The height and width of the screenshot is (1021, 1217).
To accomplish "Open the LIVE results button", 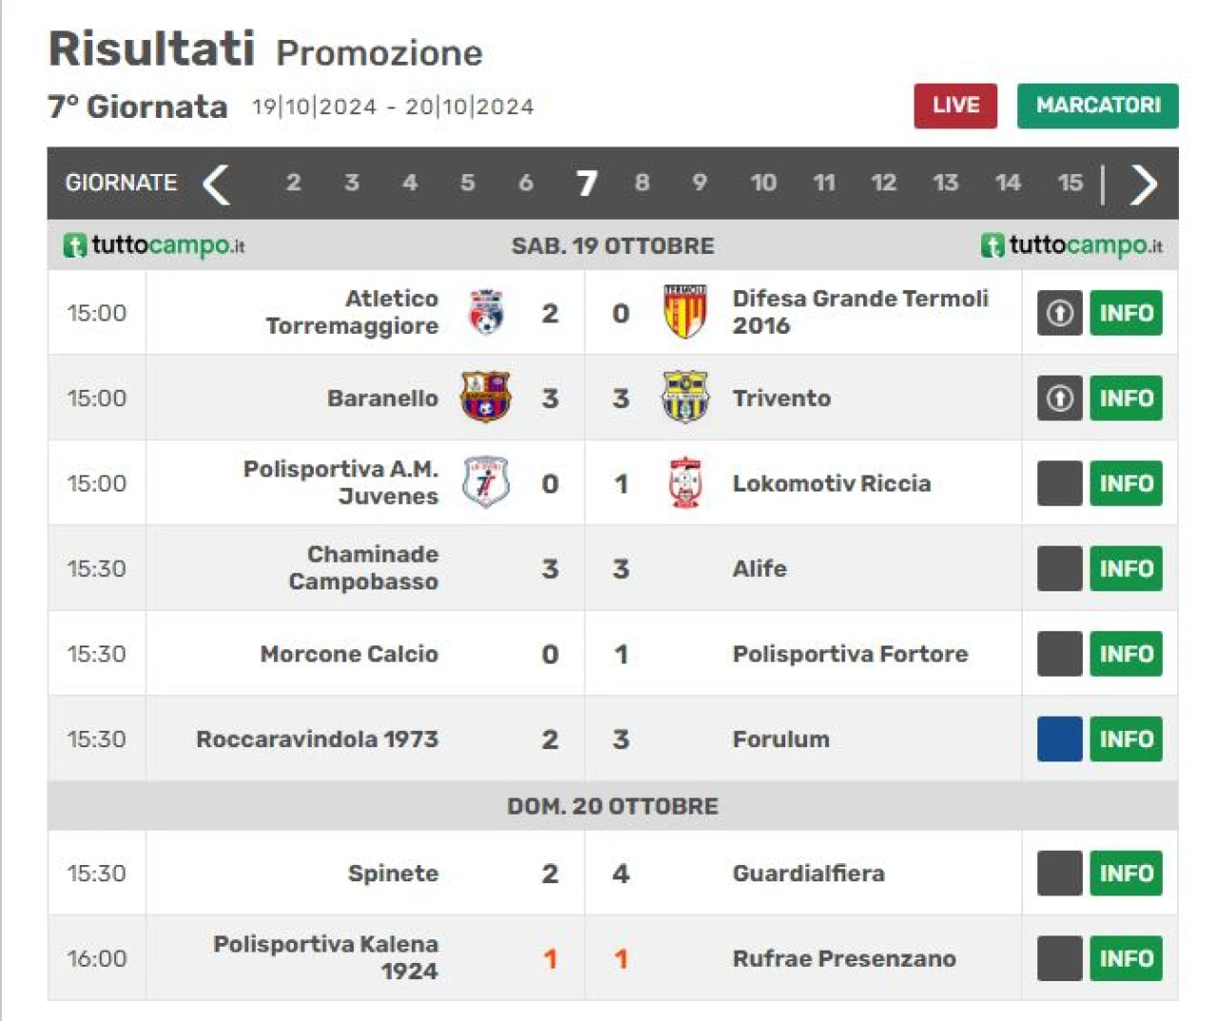I will 956,106.
